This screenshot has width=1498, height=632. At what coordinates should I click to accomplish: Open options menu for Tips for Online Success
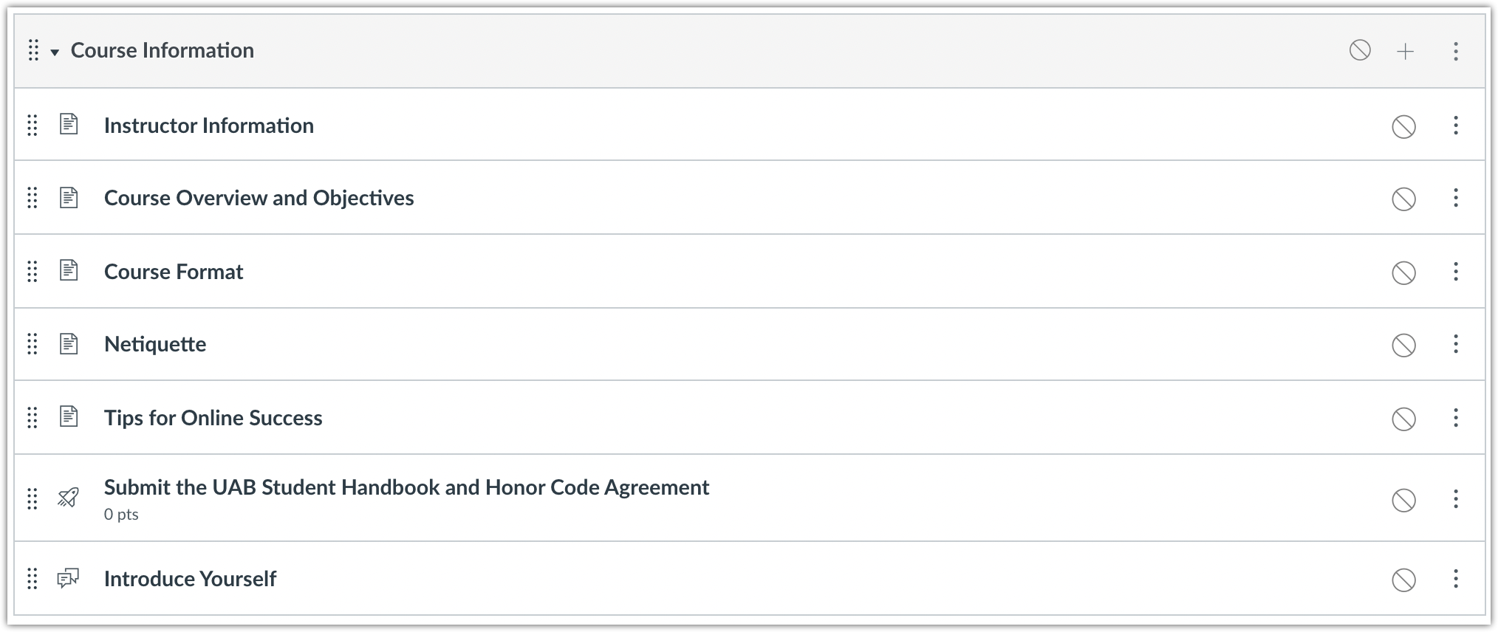1455,418
